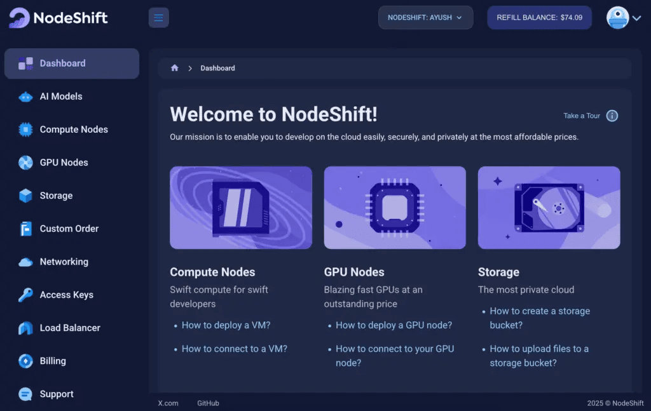Click the GPU Nodes fan icon
Image resolution: width=651 pixels, height=411 pixels.
tap(25, 163)
